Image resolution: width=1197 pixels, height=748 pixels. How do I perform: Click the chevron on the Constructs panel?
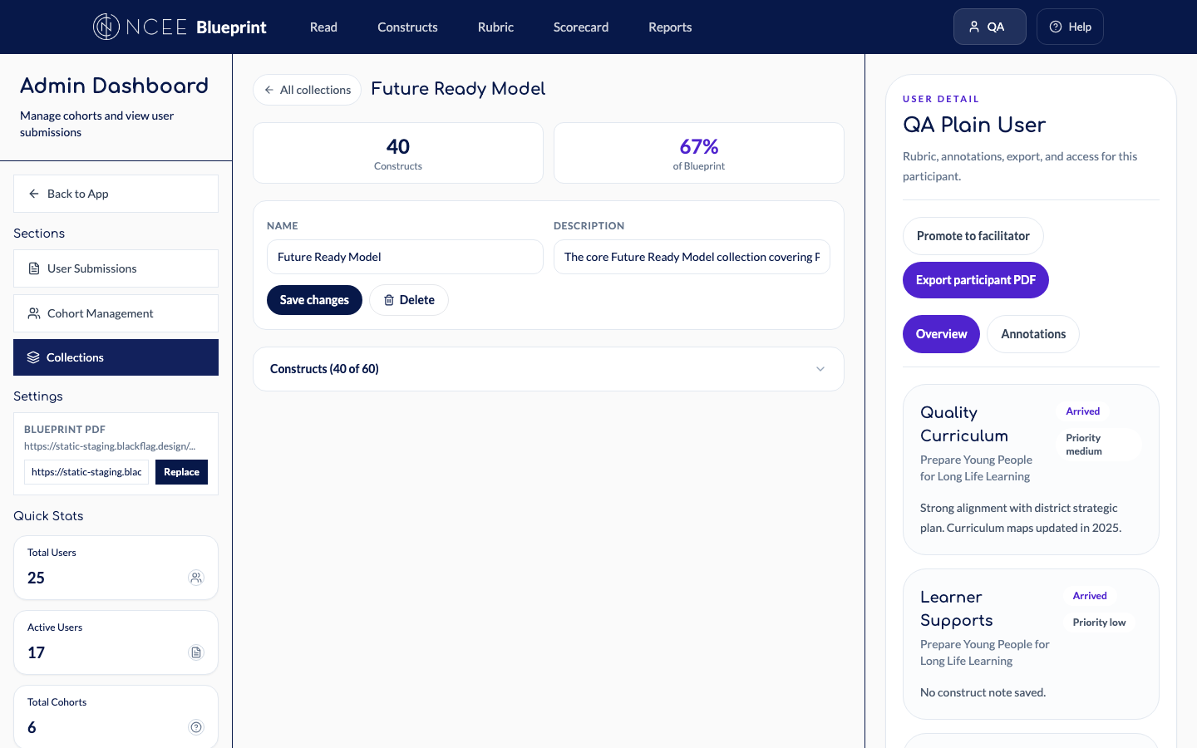tap(820, 369)
